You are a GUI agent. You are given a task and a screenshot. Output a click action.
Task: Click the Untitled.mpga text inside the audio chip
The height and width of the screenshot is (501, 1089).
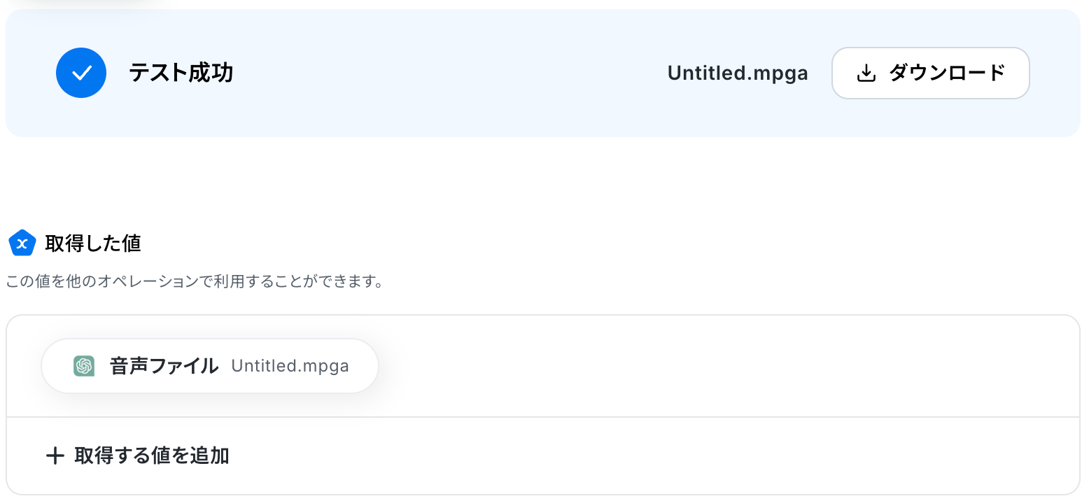(x=290, y=366)
